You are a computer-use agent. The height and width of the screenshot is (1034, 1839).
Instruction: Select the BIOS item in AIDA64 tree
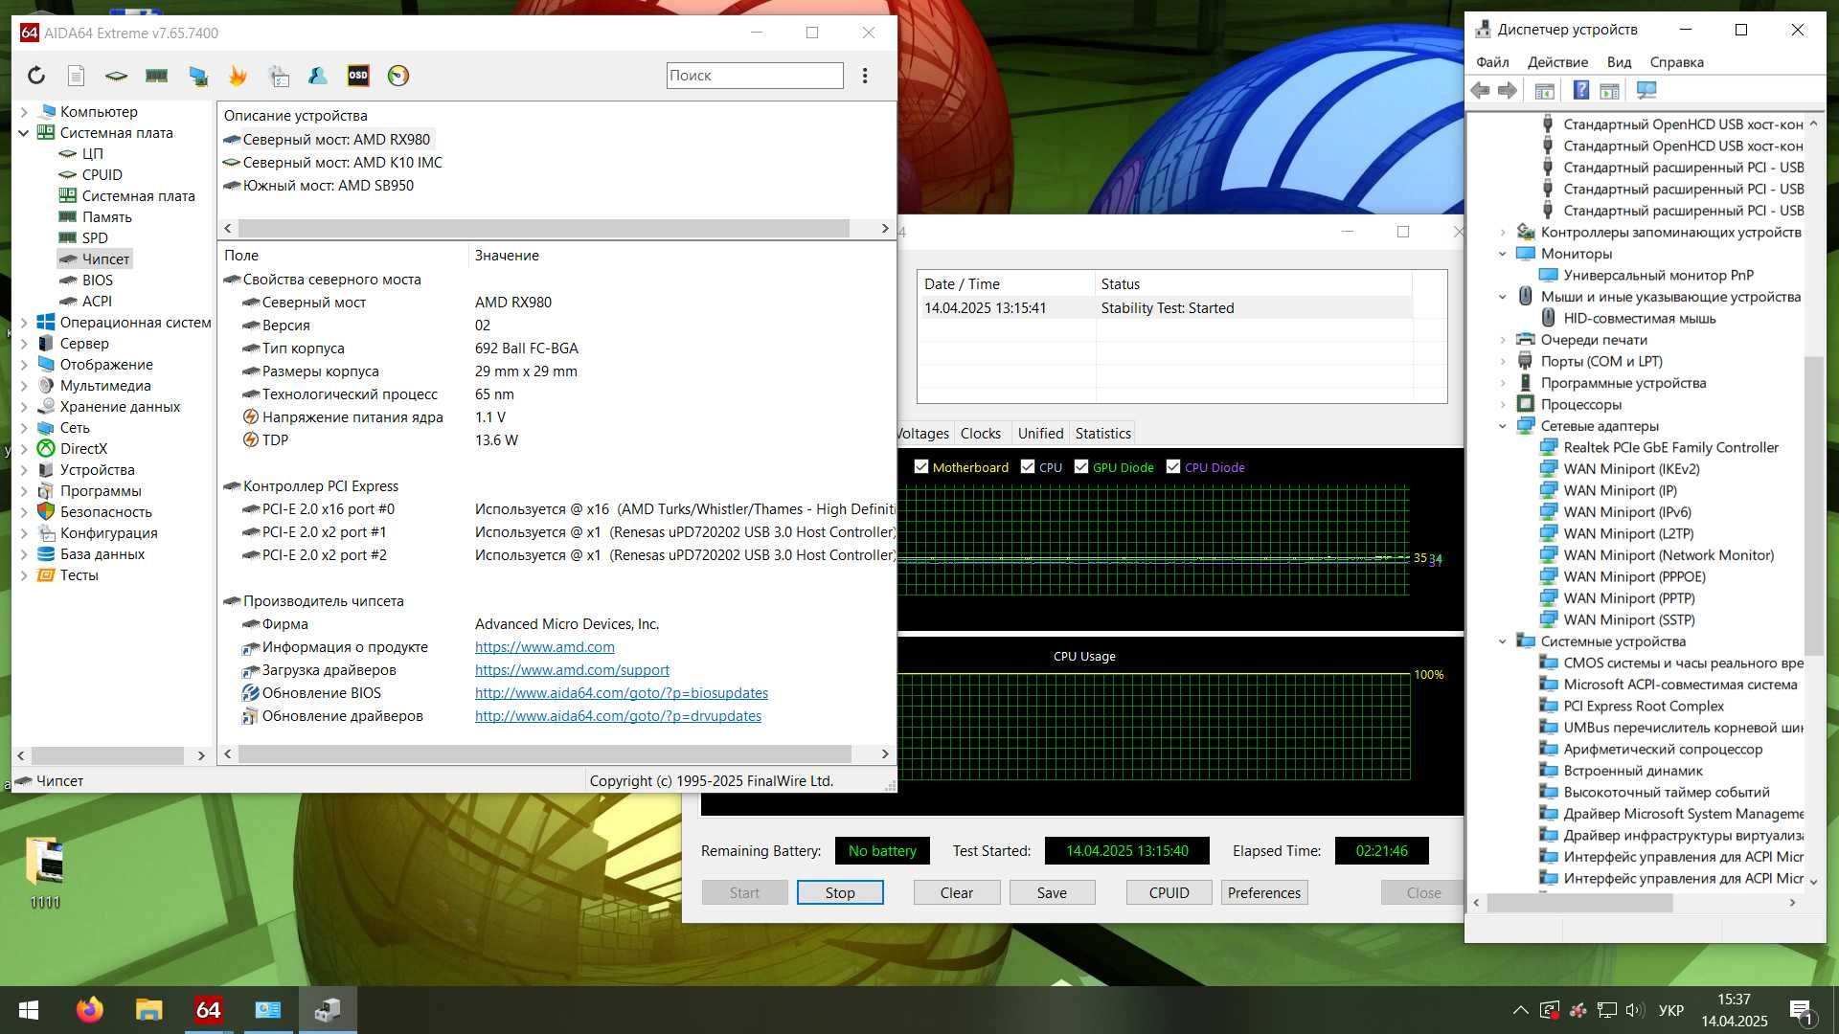click(x=97, y=280)
